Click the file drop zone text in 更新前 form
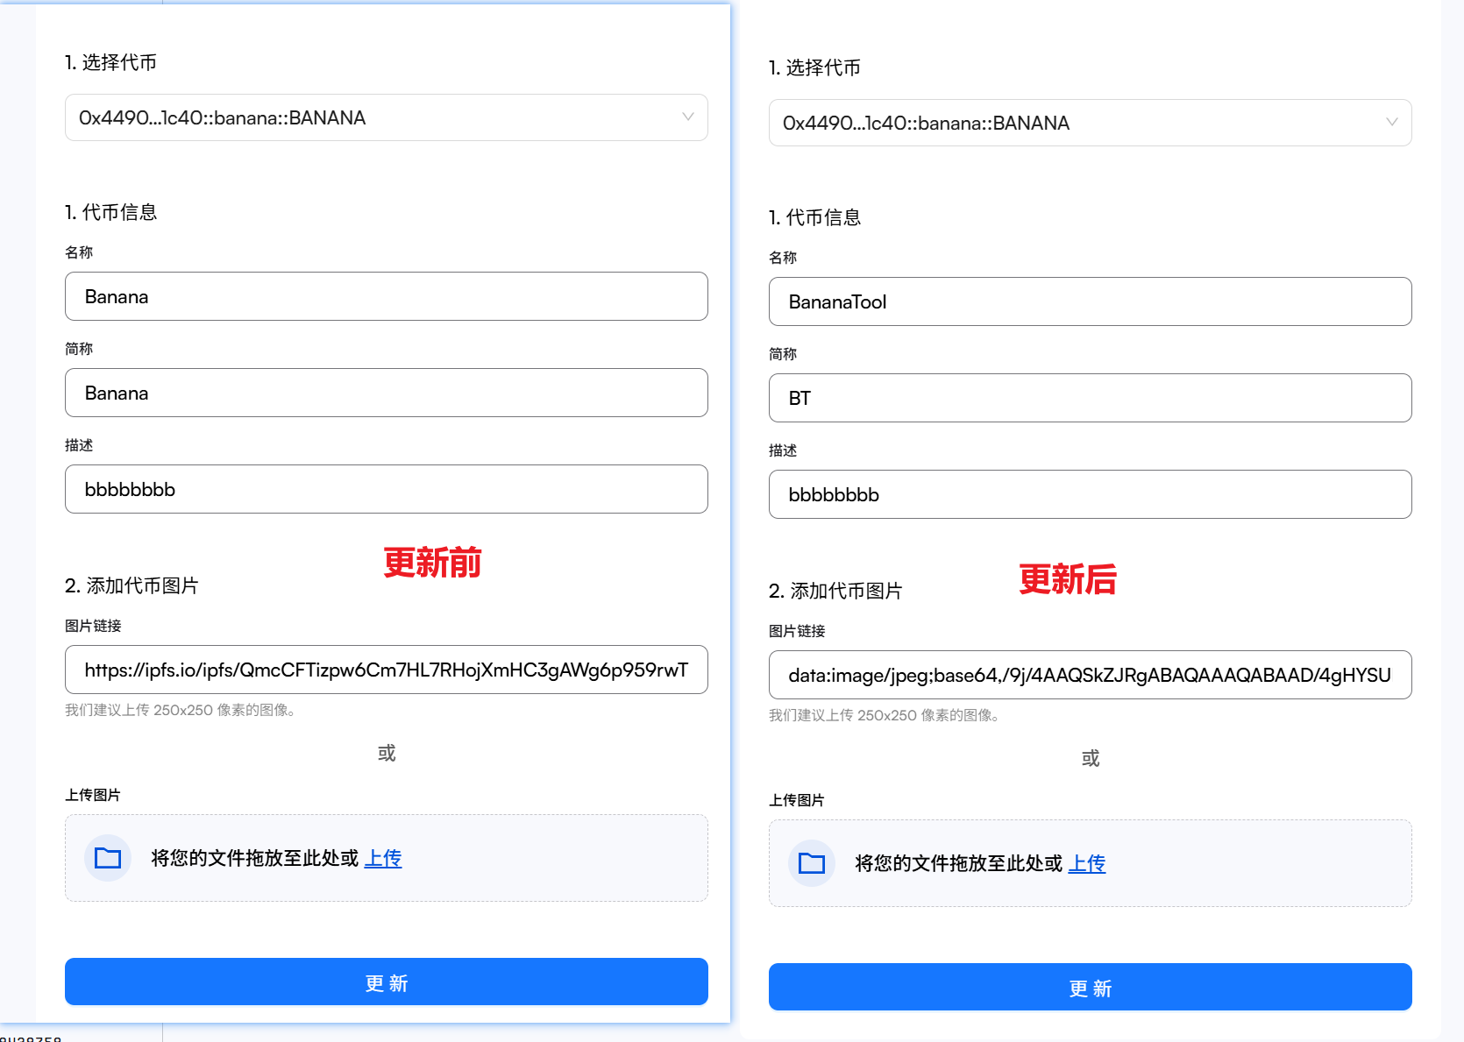 point(254,858)
